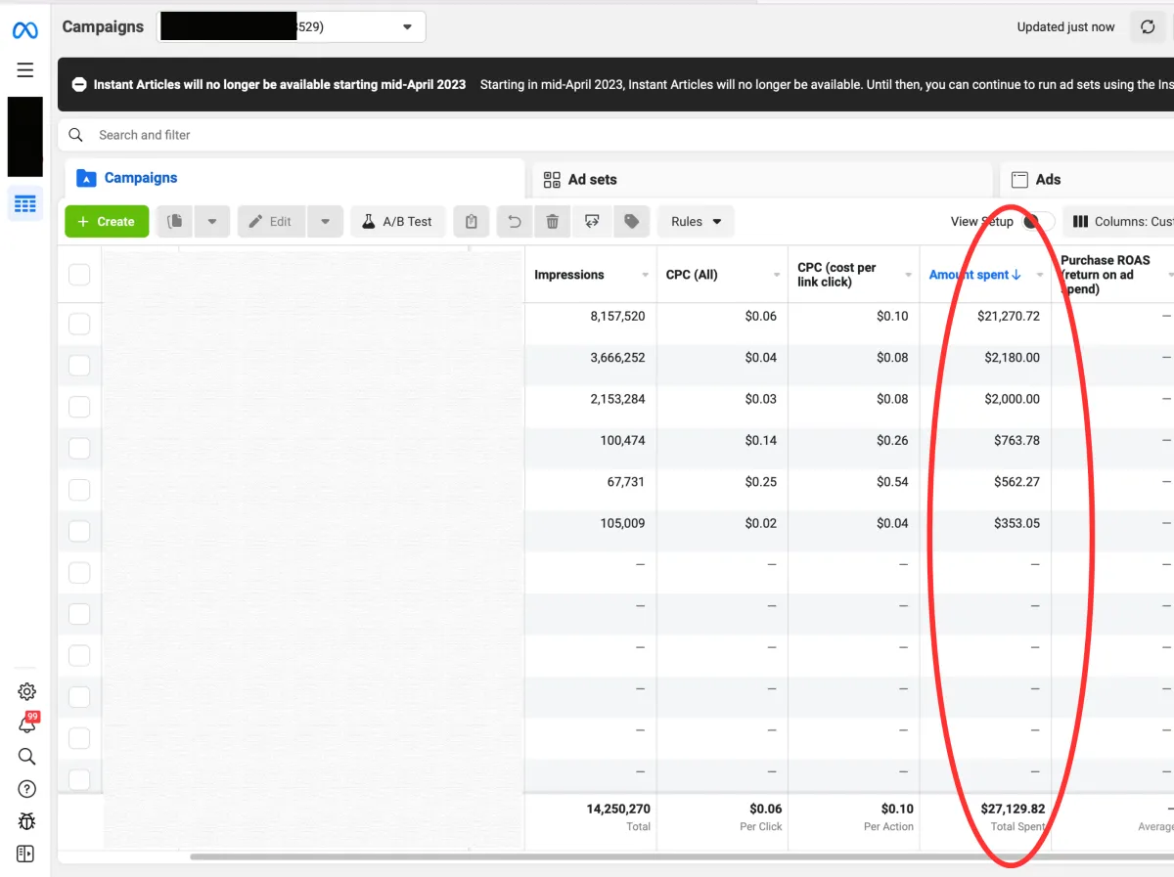Click the clipboard paste icon in the toolbar
This screenshot has width=1174, height=877.
pyautogui.click(x=472, y=222)
